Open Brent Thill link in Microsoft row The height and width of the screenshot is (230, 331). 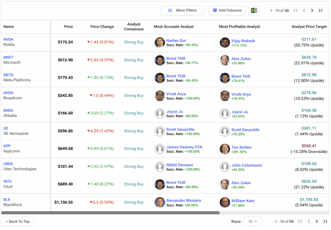[x=176, y=58]
